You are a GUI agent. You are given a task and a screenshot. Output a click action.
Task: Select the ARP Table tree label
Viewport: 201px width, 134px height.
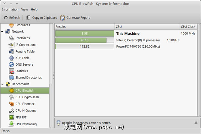(x=22, y=58)
